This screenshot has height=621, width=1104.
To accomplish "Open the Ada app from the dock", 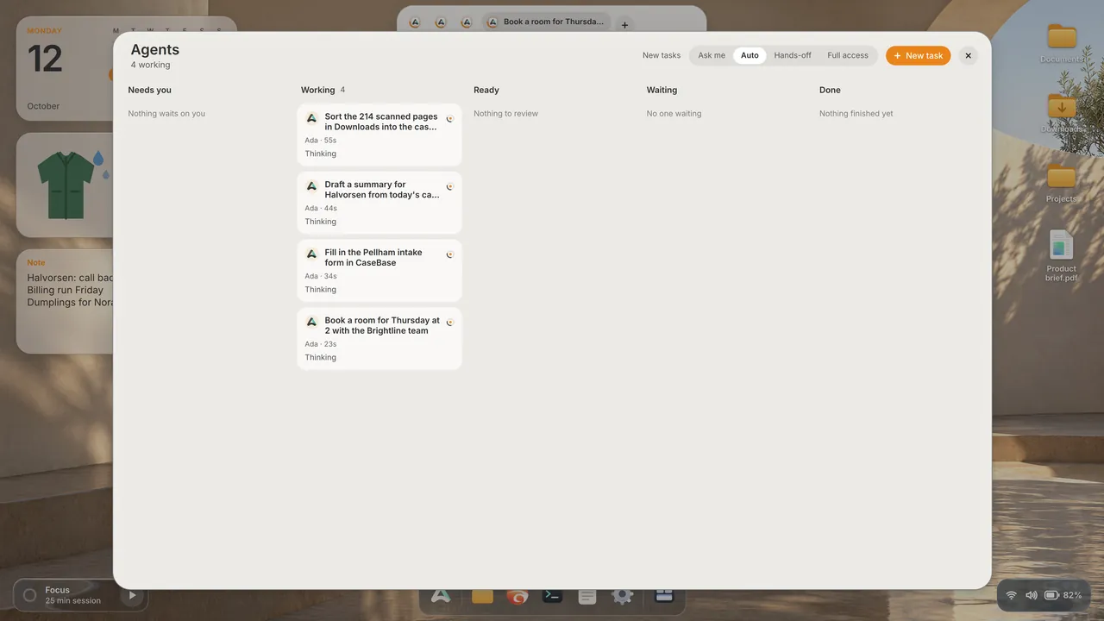I will pyautogui.click(x=441, y=596).
